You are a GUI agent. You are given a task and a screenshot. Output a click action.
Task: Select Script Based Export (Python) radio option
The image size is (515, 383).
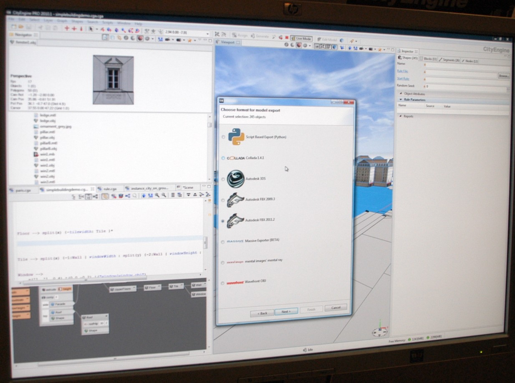click(223, 137)
